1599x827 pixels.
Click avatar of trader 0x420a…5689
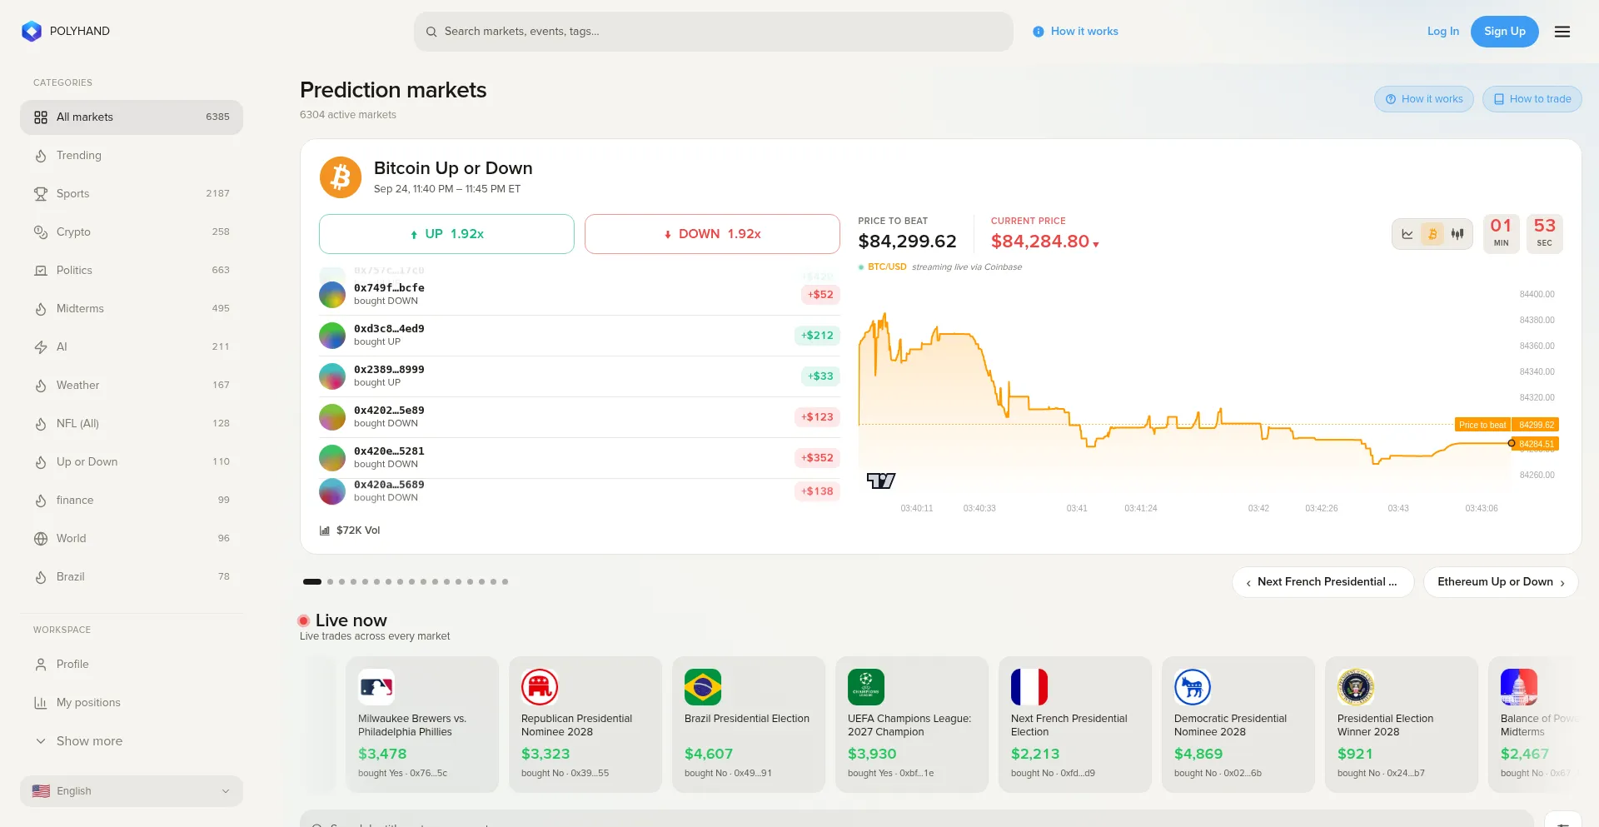pos(332,491)
